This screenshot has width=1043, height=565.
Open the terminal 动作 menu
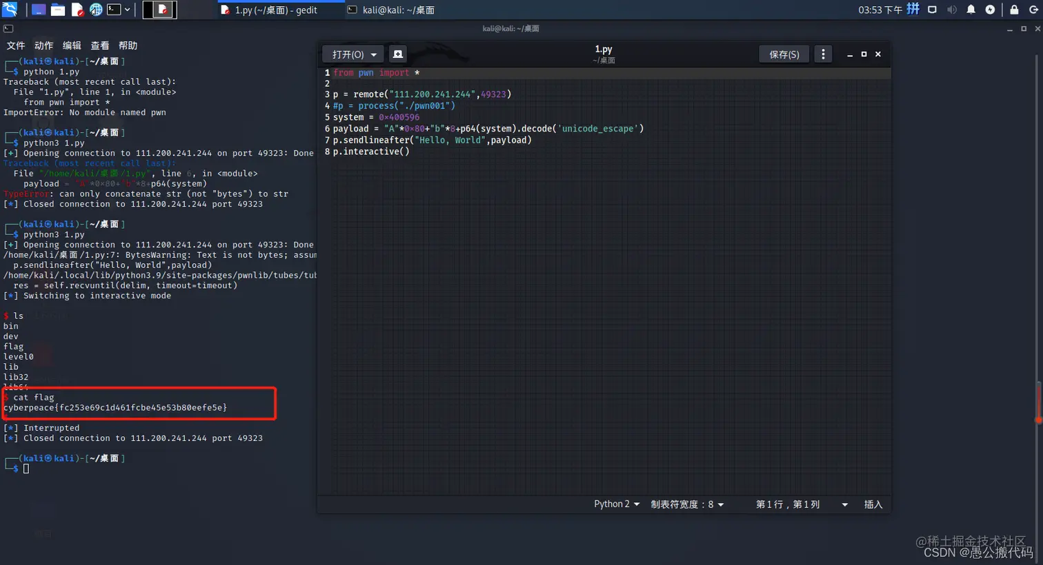[43, 45]
